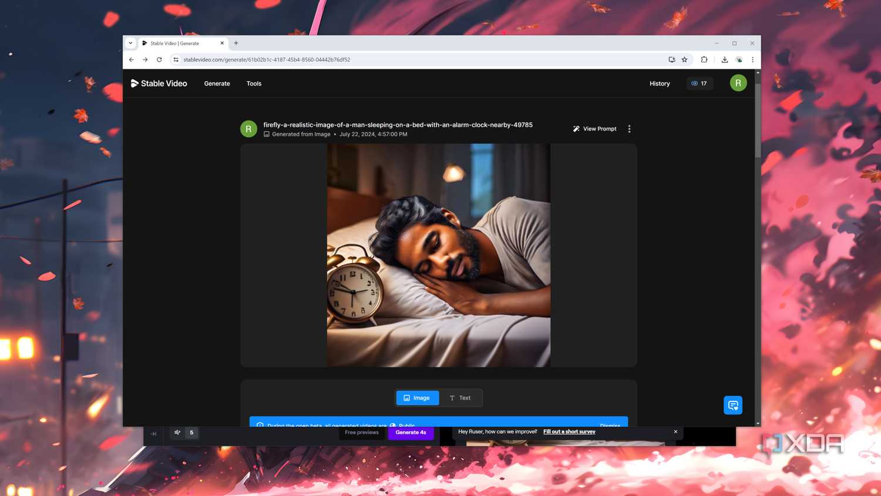Open the Chrome three-dot menu
Screen dimensions: 881x496
click(752, 59)
